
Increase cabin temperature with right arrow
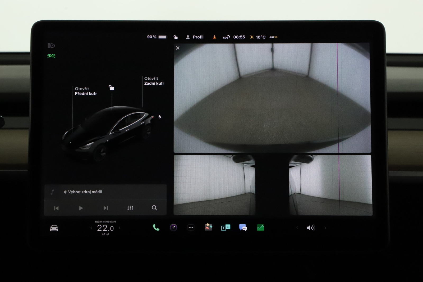tap(119, 228)
